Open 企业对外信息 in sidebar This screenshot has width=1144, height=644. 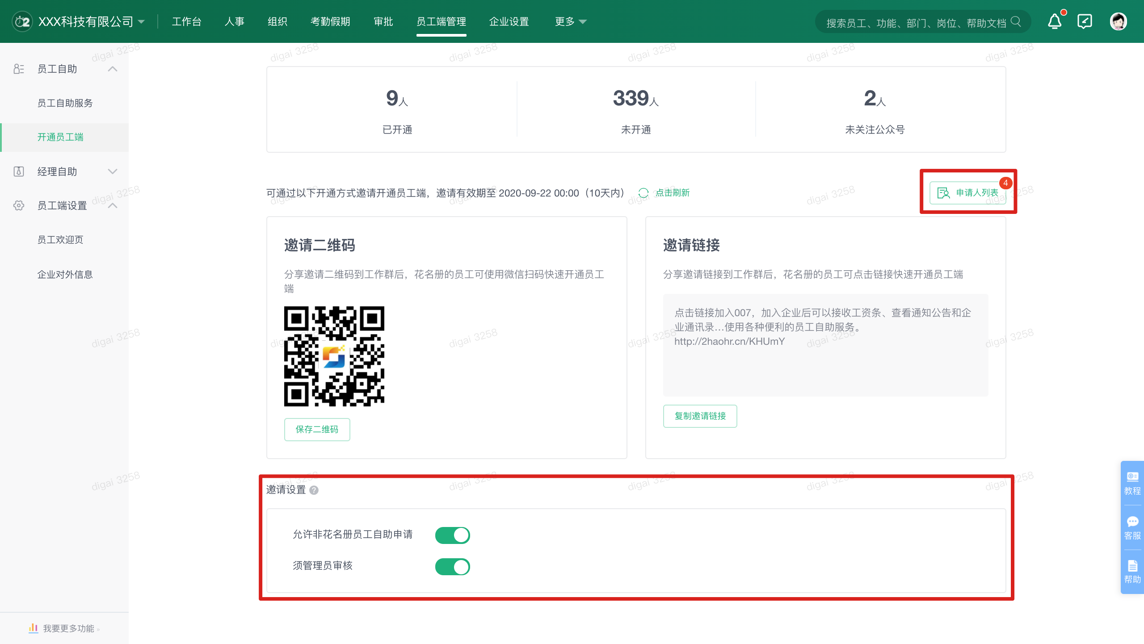coord(65,274)
